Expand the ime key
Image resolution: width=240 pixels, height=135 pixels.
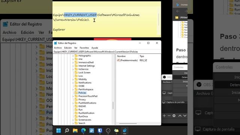[x=73, y=59]
